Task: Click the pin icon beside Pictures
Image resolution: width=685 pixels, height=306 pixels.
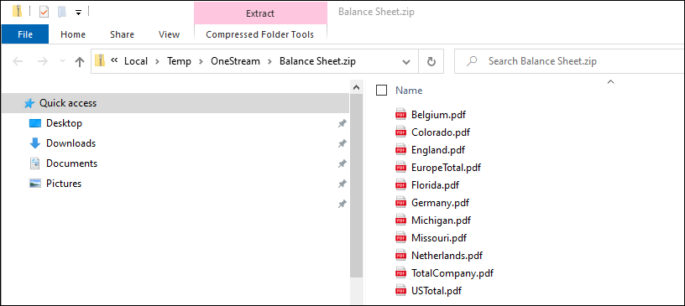Action: [x=342, y=184]
